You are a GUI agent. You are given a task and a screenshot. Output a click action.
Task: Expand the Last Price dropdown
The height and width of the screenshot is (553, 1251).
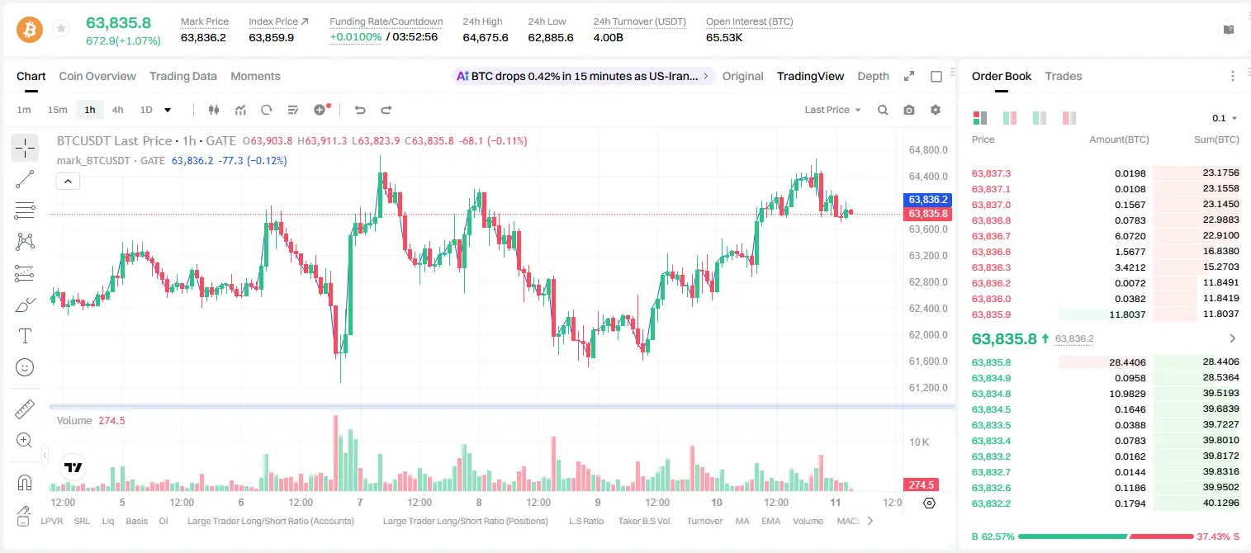pyautogui.click(x=832, y=110)
